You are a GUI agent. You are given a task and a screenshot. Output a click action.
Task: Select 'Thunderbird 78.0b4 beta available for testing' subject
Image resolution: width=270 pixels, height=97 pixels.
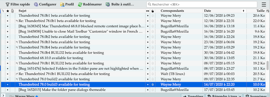tap(54, 47)
